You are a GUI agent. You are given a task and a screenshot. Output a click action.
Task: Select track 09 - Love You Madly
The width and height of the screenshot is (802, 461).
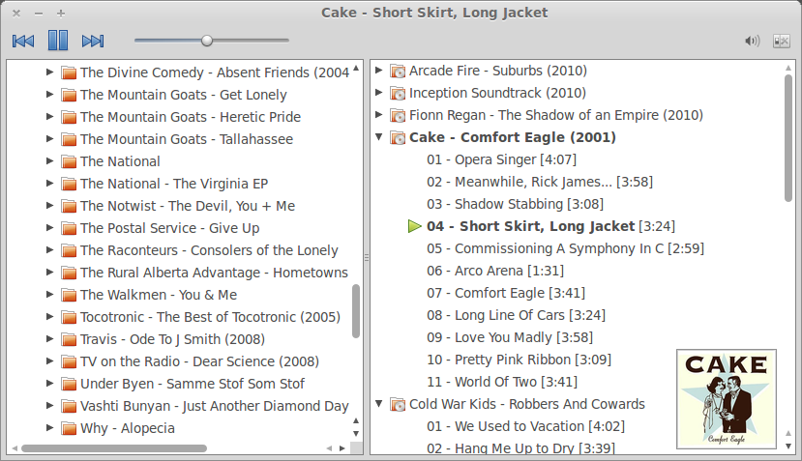coord(510,337)
